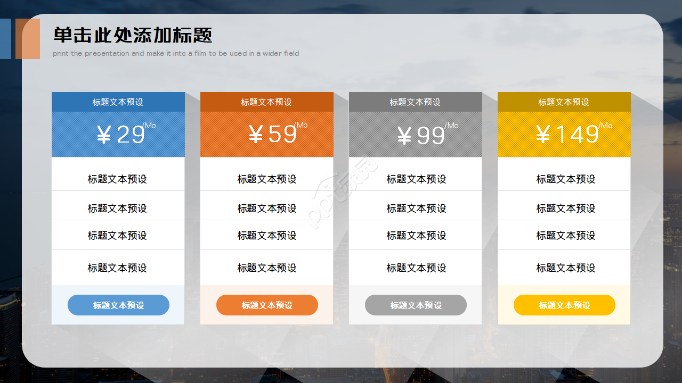
Task: Select the last feature row under ¥149
Action: pos(564,268)
